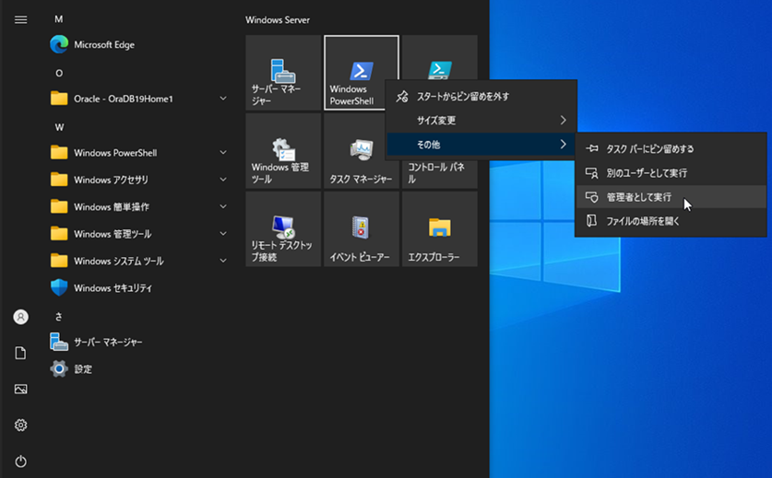Screen dimensions: 772x478
Task: Choose タスク バーにピン留めする
Action: click(x=671, y=149)
